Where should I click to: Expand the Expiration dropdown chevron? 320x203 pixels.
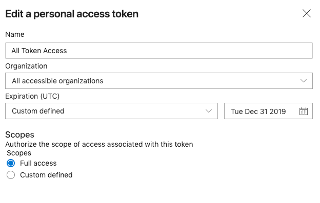209,111
